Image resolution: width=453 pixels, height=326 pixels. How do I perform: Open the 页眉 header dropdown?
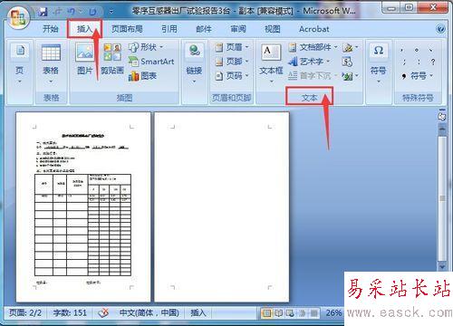[232, 47]
